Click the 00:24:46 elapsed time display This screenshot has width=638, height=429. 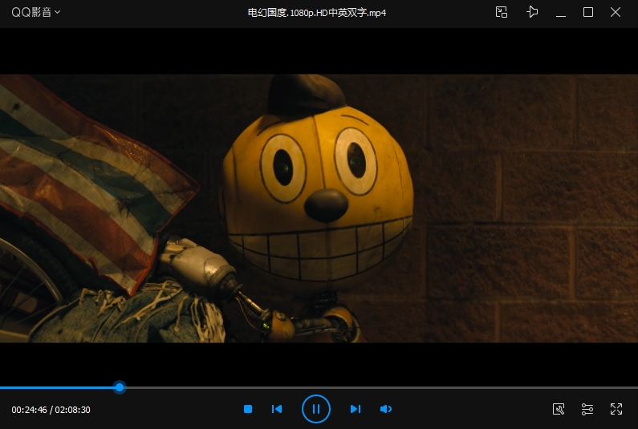coord(30,410)
